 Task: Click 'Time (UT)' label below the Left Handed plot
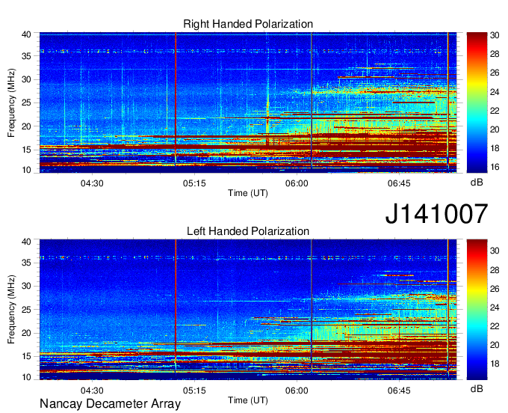tap(248, 400)
